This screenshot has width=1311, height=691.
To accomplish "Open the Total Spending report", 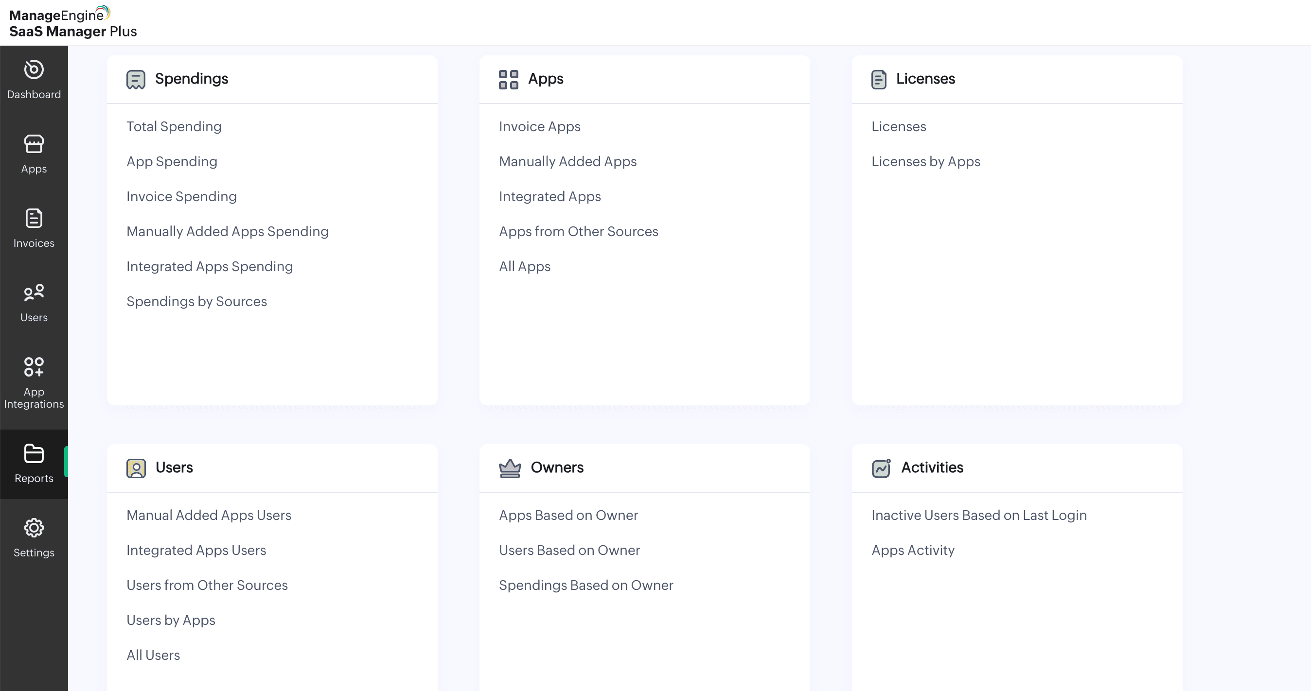I will point(174,127).
